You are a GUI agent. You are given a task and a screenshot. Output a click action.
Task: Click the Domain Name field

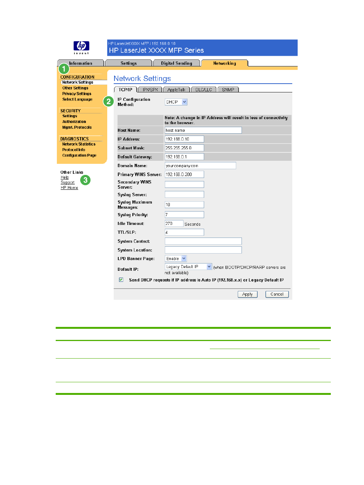tap(200, 166)
